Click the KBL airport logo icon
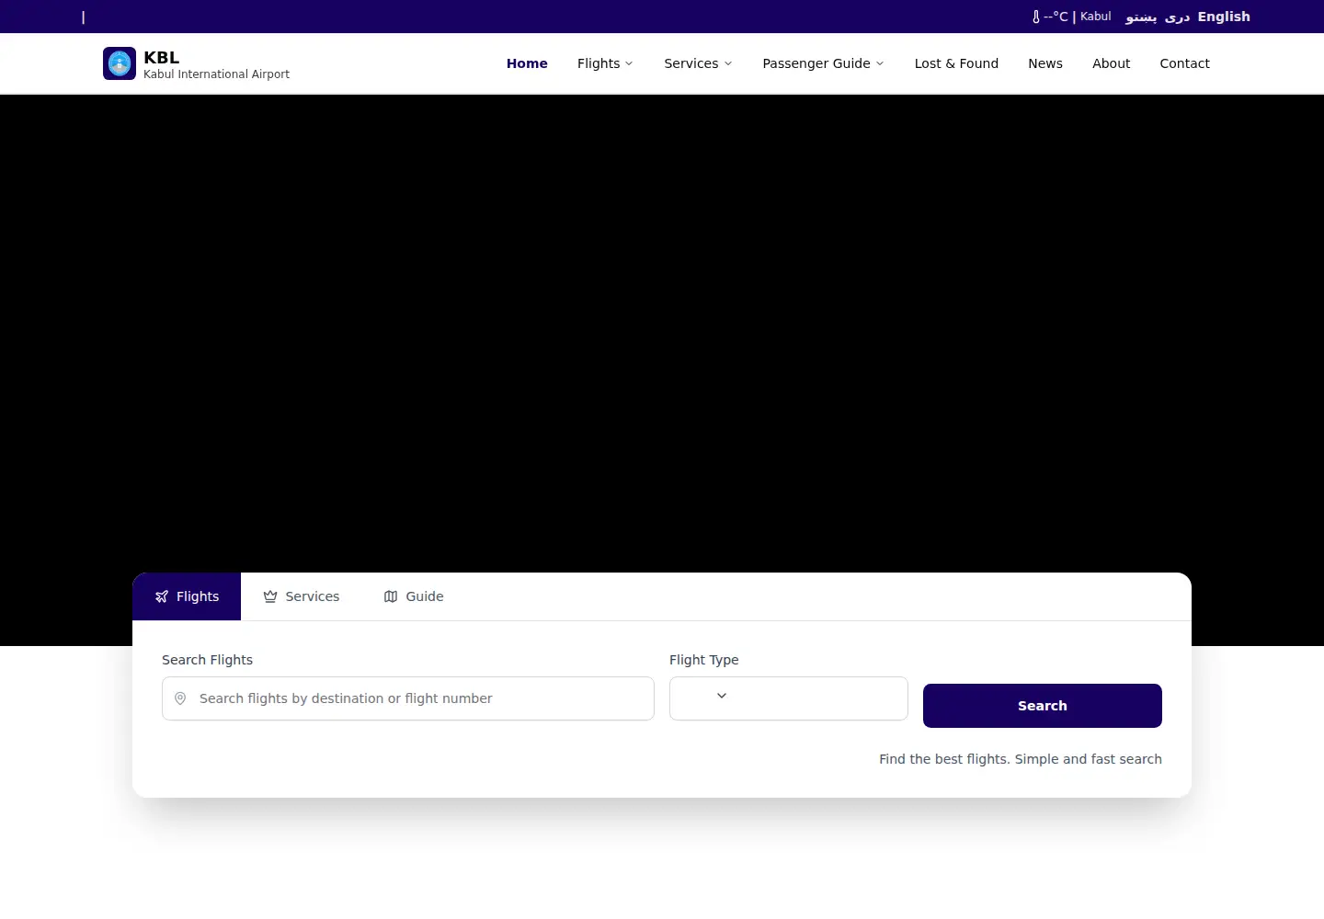The width and height of the screenshot is (1324, 919). 120,63
